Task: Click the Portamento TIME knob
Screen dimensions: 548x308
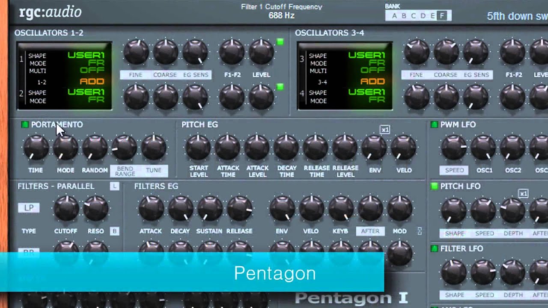Action: (x=36, y=148)
